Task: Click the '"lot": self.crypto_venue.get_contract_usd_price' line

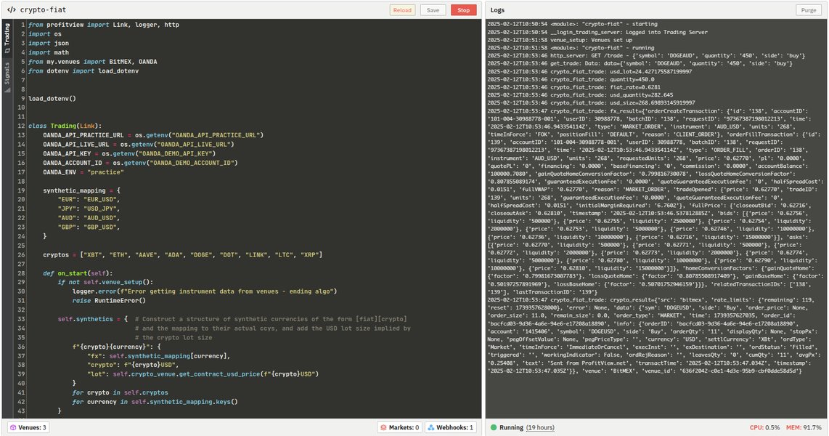Action: (203, 374)
